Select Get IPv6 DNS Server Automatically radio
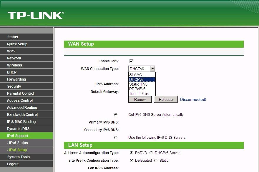Image resolution: width=259 pixels, height=172 pixels. coord(116,114)
